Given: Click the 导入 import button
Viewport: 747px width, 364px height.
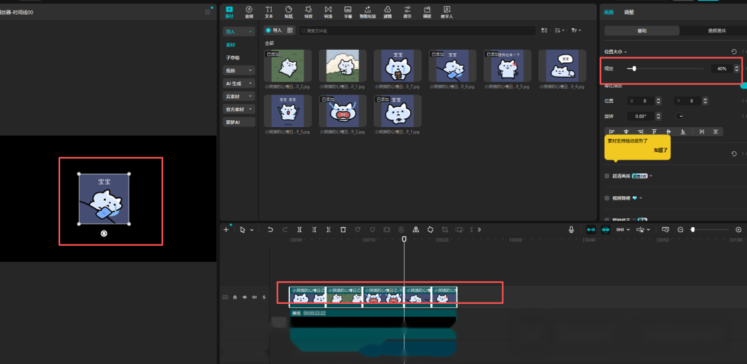Looking at the screenshot, I should [274, 30].
